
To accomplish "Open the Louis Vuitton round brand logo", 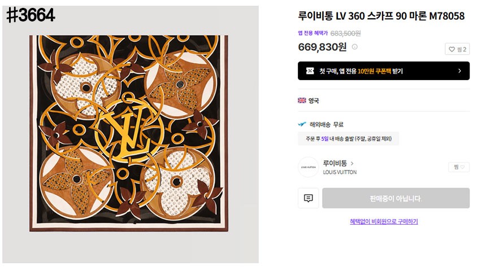I will pyautogui.click(x=308, y=167).
